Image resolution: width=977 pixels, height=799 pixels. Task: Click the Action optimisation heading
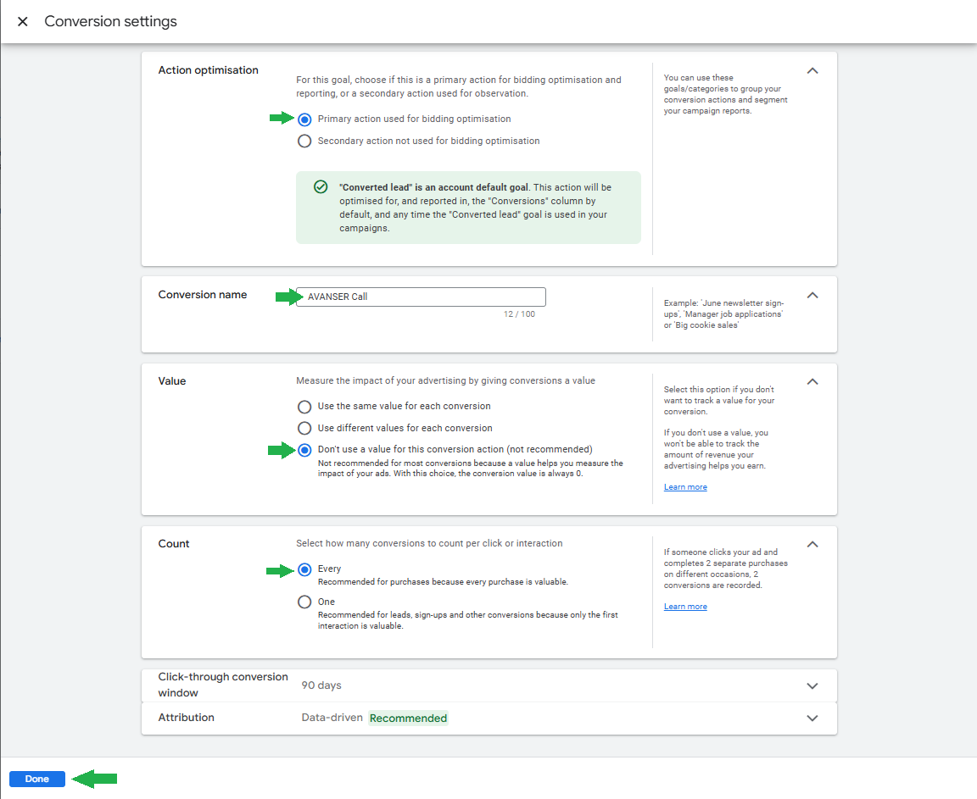[x=208, y=70]
